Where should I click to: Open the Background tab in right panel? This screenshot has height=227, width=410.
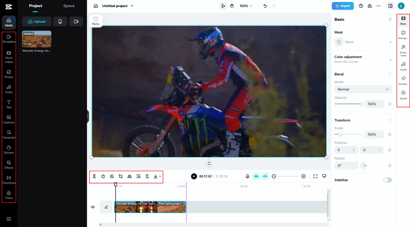[403, 35]
